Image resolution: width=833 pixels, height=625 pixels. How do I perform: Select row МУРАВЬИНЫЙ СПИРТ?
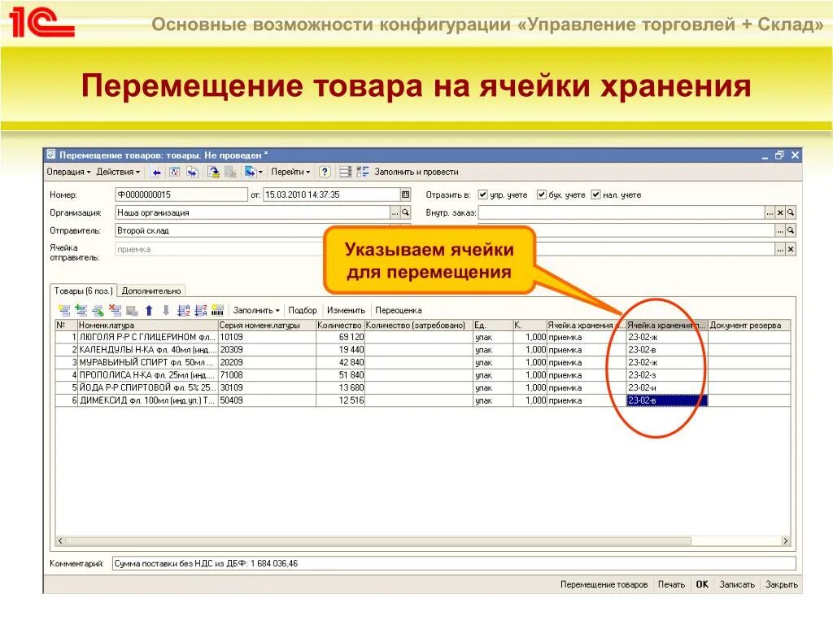point(422,362)
